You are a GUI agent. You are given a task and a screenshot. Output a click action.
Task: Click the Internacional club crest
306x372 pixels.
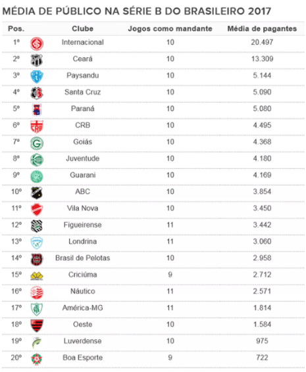coord(37,43)
